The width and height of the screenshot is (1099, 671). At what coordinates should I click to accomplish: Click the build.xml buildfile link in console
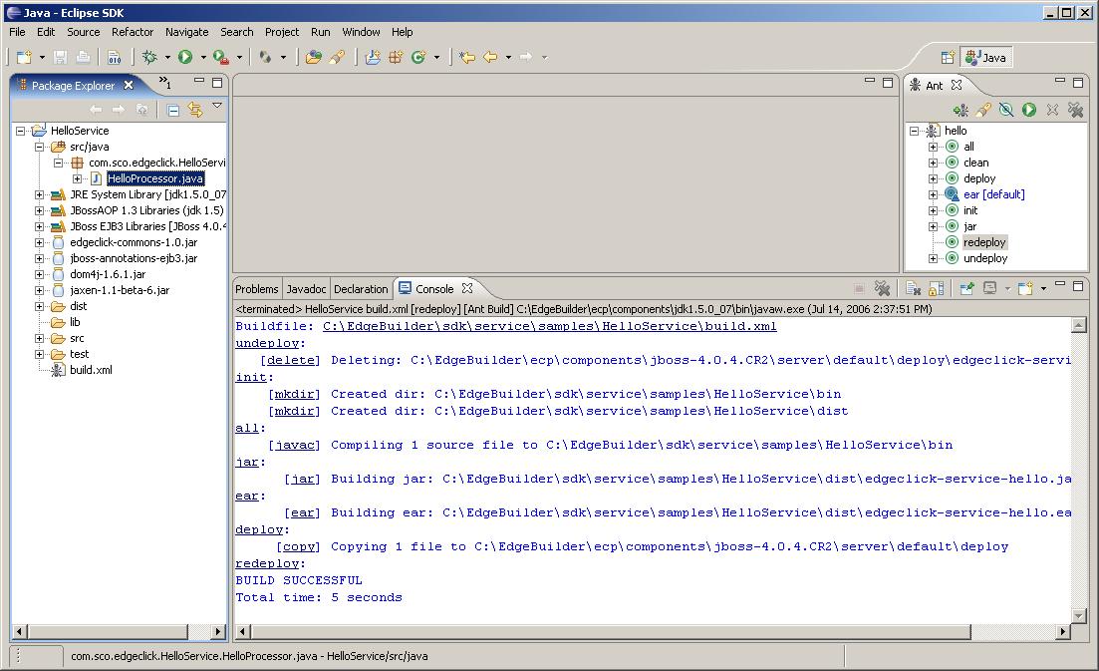click(x=550, y=326)
